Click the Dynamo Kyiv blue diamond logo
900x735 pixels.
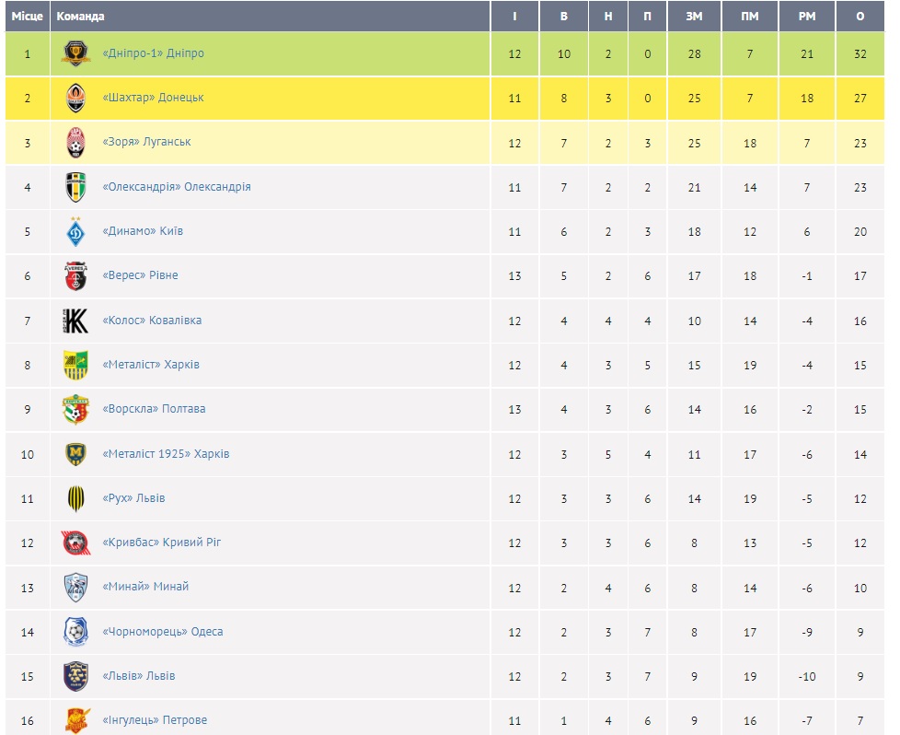(75, 231)
